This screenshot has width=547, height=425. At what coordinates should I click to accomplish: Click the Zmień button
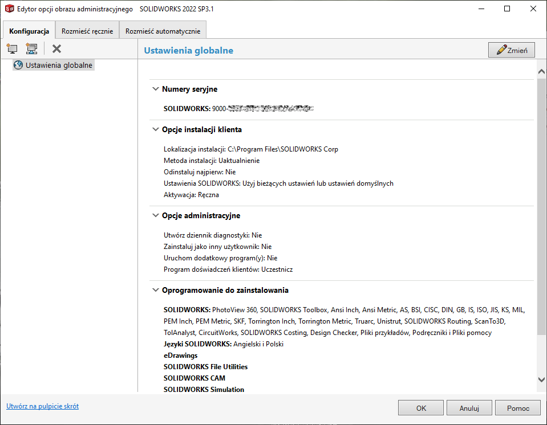pyautogui.click(x=511, y=50)
